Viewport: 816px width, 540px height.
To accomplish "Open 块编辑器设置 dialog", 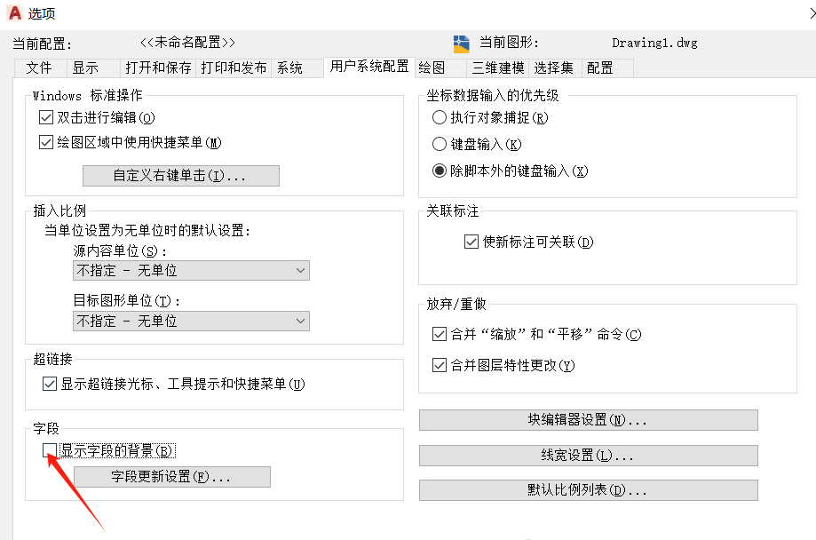I will pyautogui.click(x=588, y=420).
